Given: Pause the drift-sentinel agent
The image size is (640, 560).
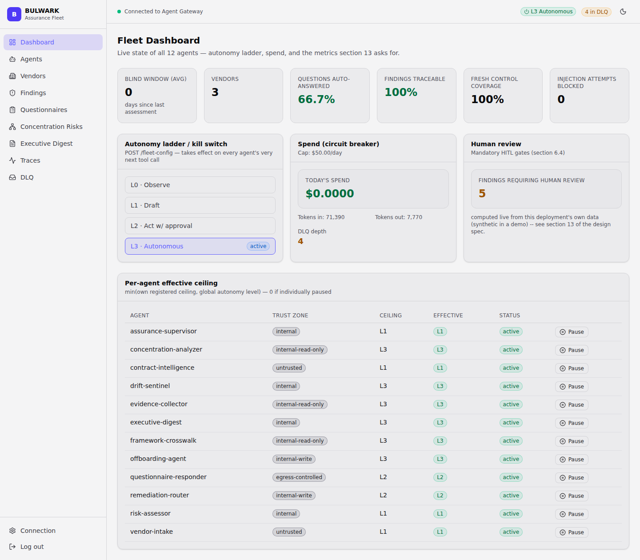Looking at the screenshot, I should pos(572,387).
